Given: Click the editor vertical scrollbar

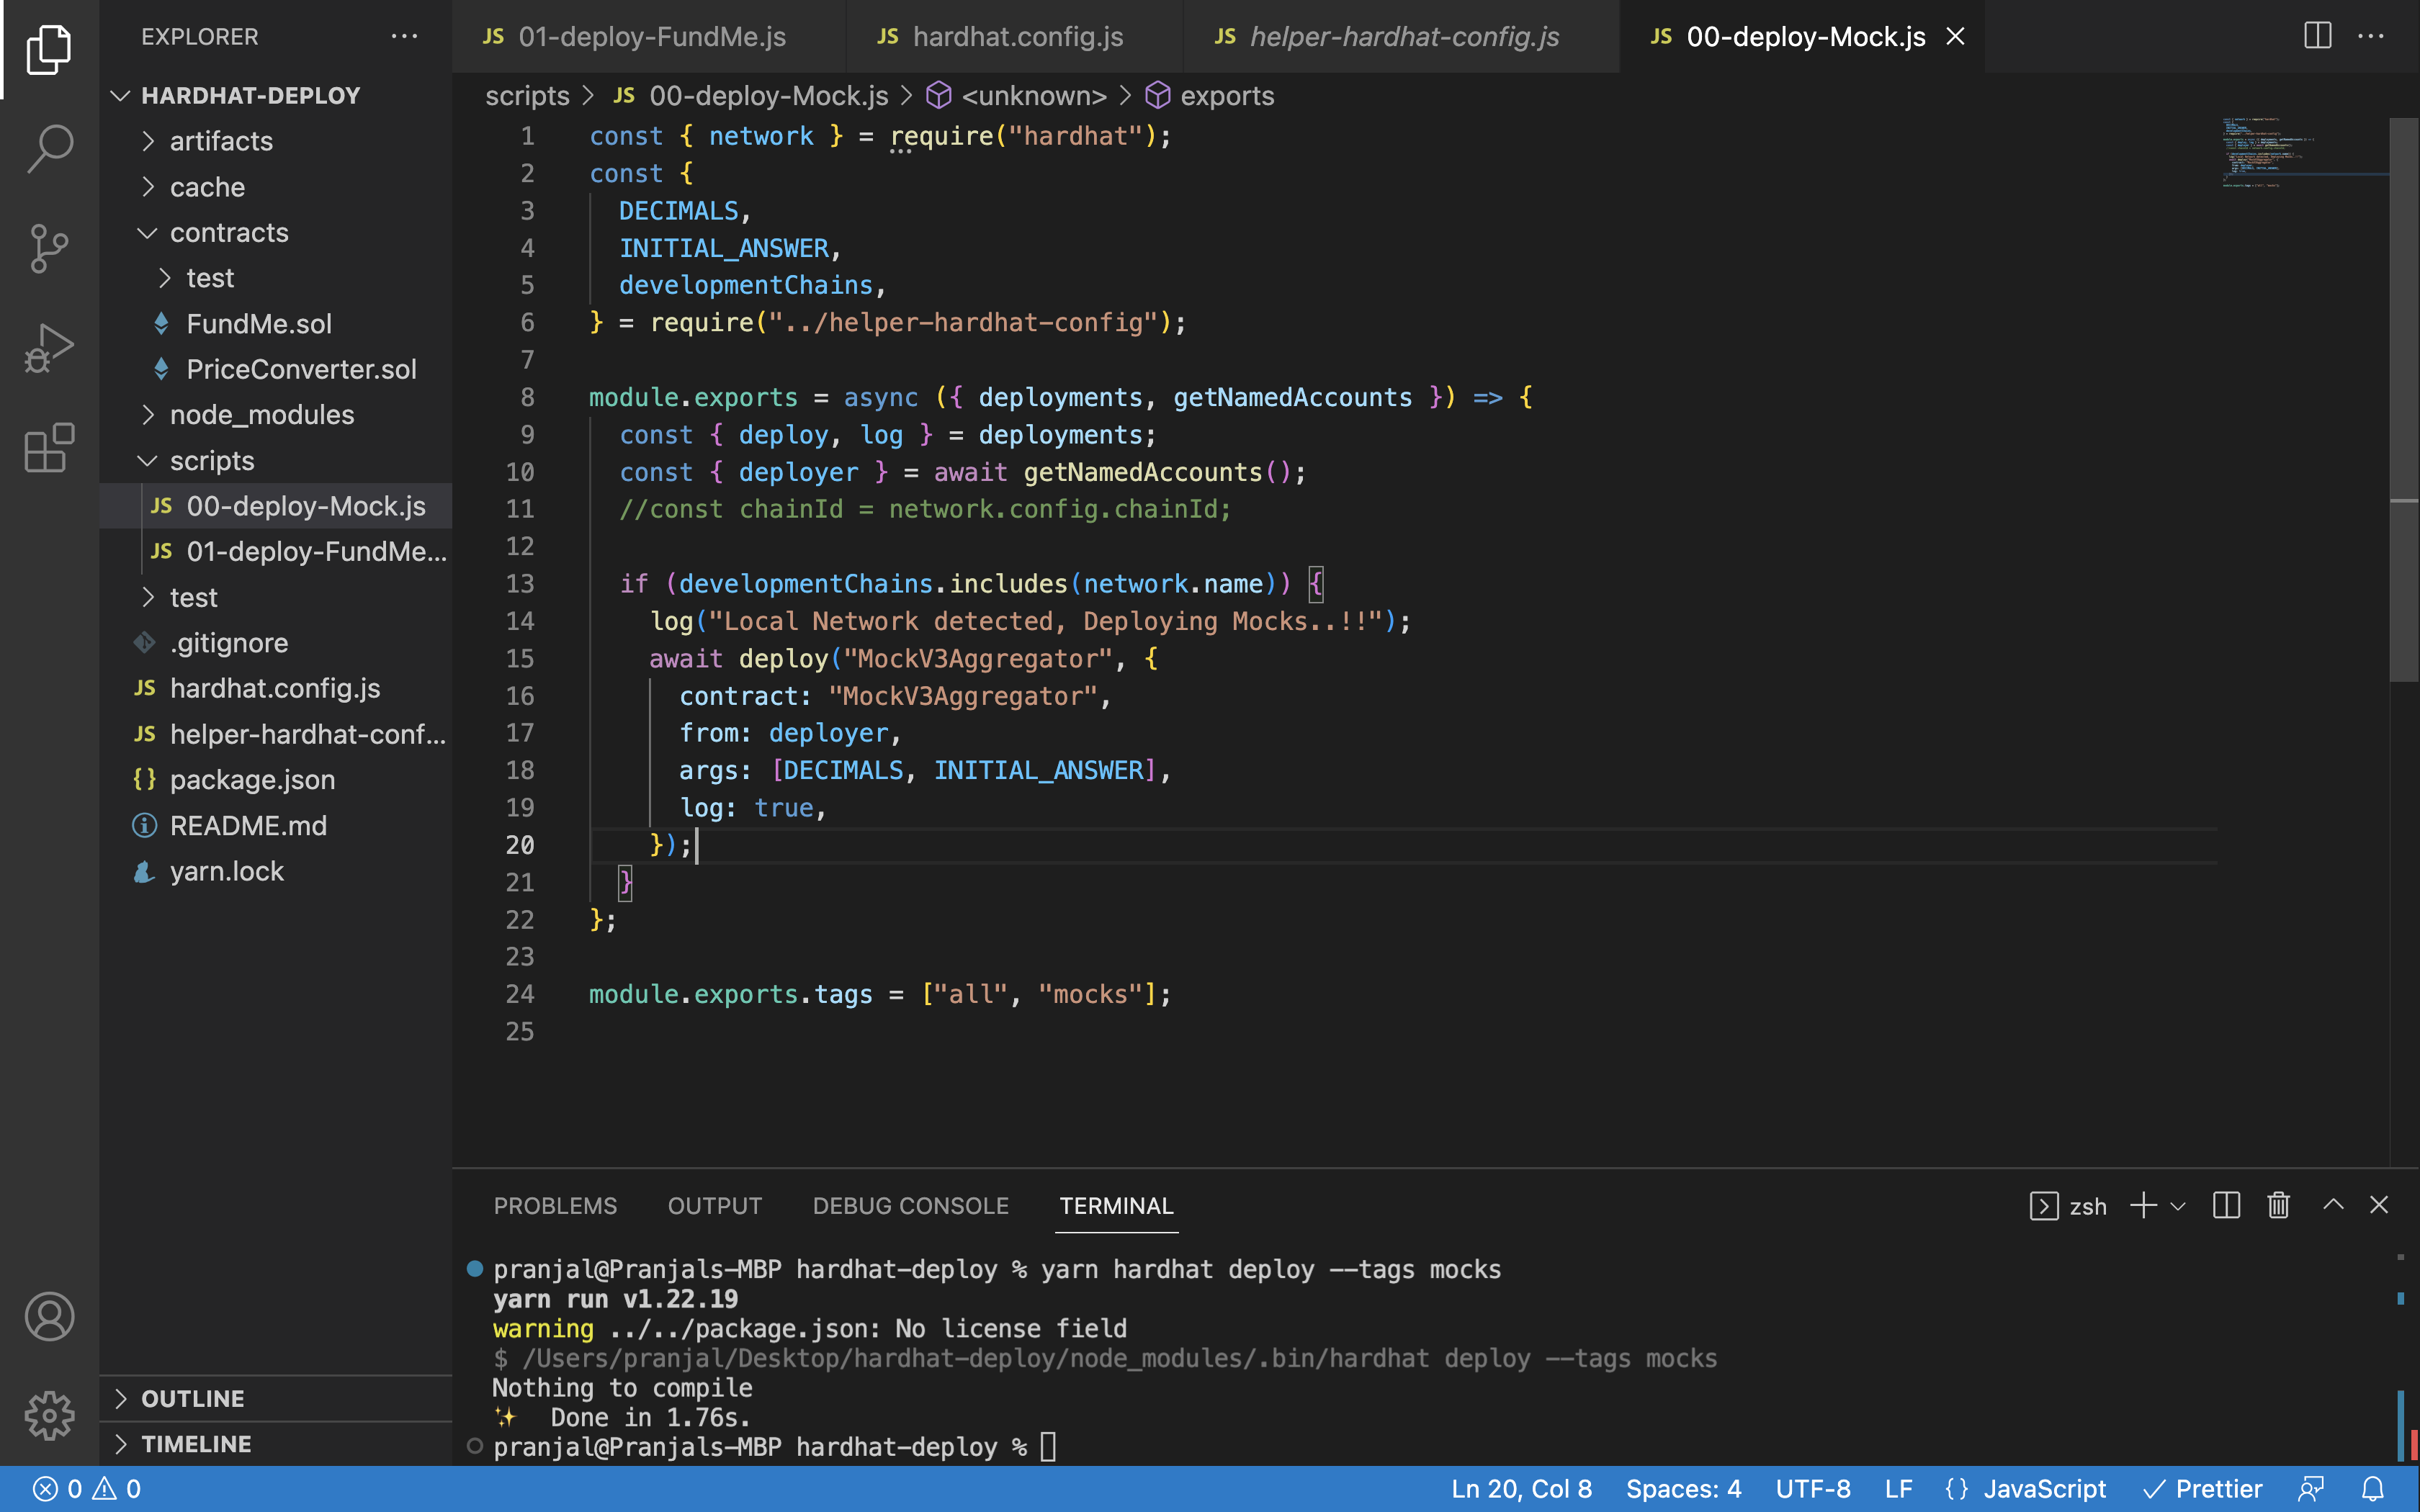Looking at the screenshot, I should tap(2403, 400).
